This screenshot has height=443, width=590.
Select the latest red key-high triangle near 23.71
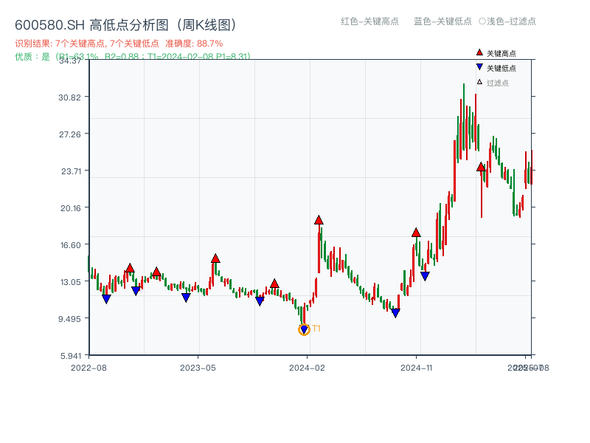[481, 167]
